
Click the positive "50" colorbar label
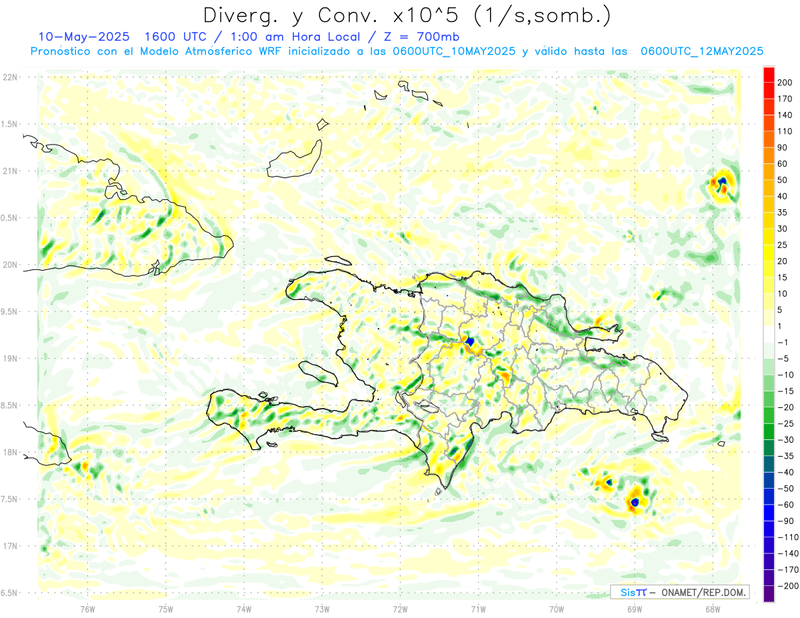[783, 180]
